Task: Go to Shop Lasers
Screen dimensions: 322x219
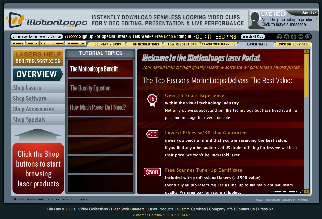Action: pos(38,88)
